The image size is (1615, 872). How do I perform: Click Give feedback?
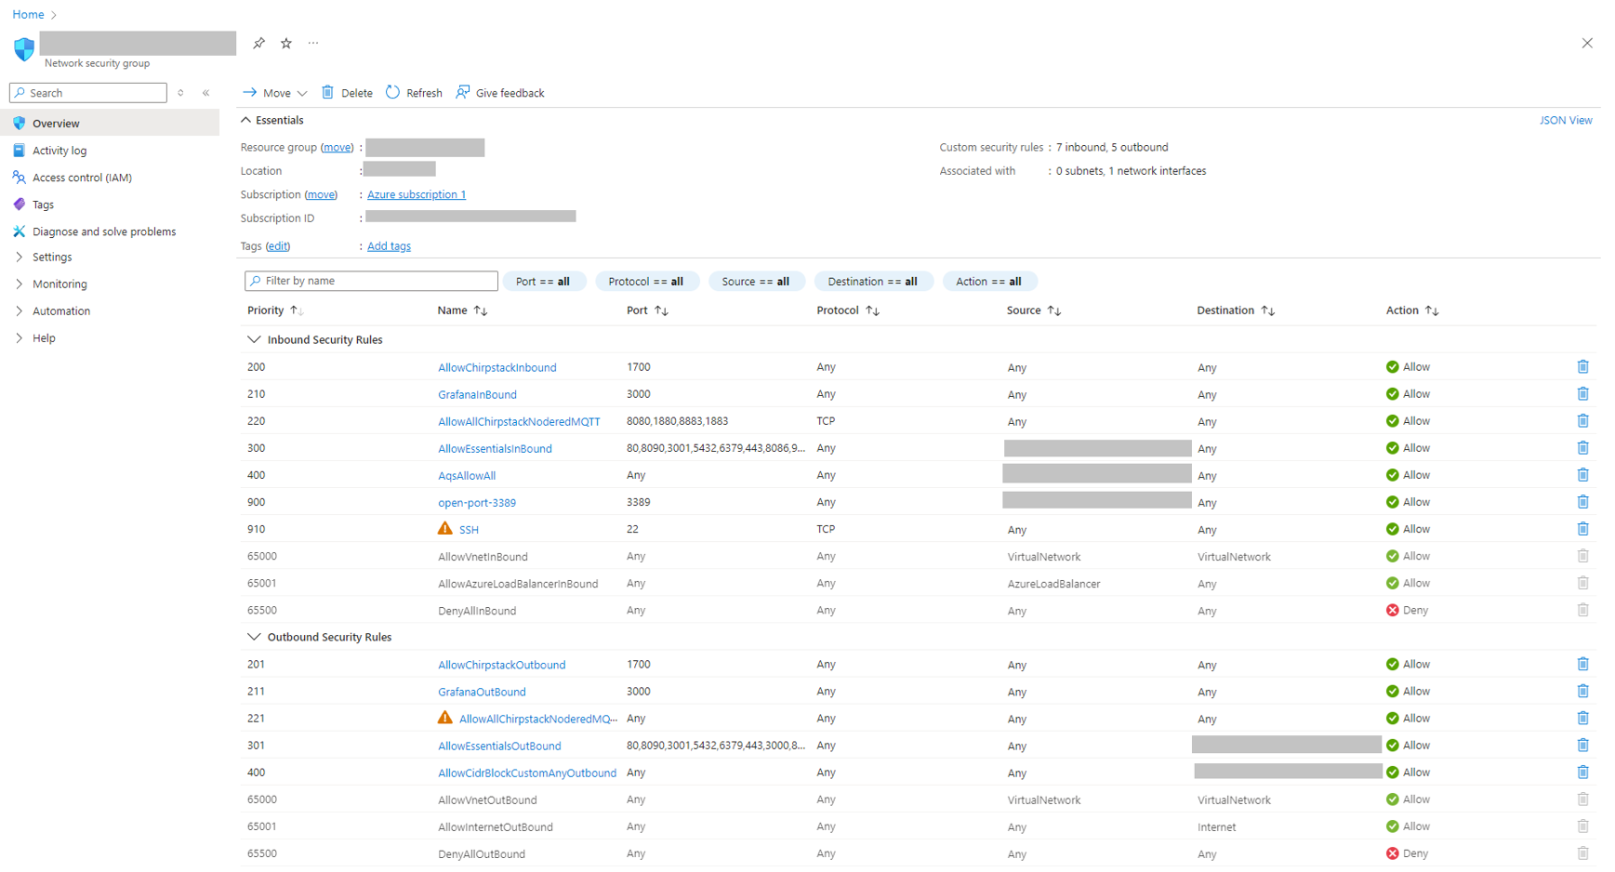point(500,93)
